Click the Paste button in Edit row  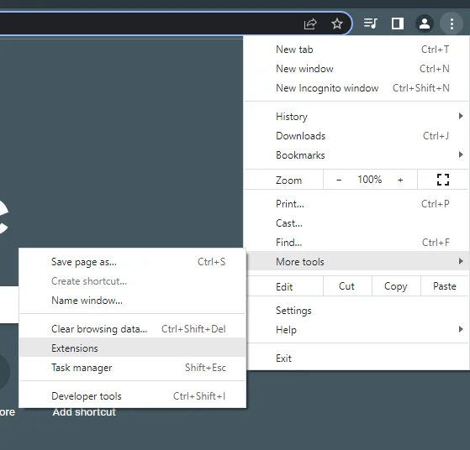pos(445,286)
